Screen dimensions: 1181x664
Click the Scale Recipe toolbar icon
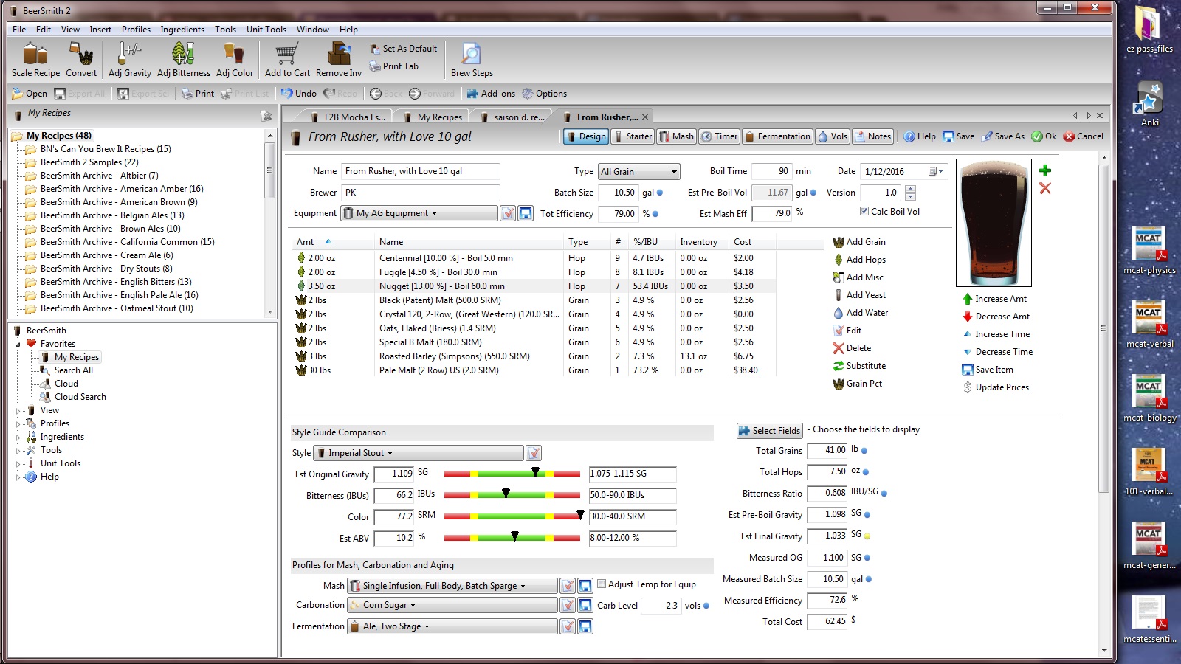tap(35, 54)
